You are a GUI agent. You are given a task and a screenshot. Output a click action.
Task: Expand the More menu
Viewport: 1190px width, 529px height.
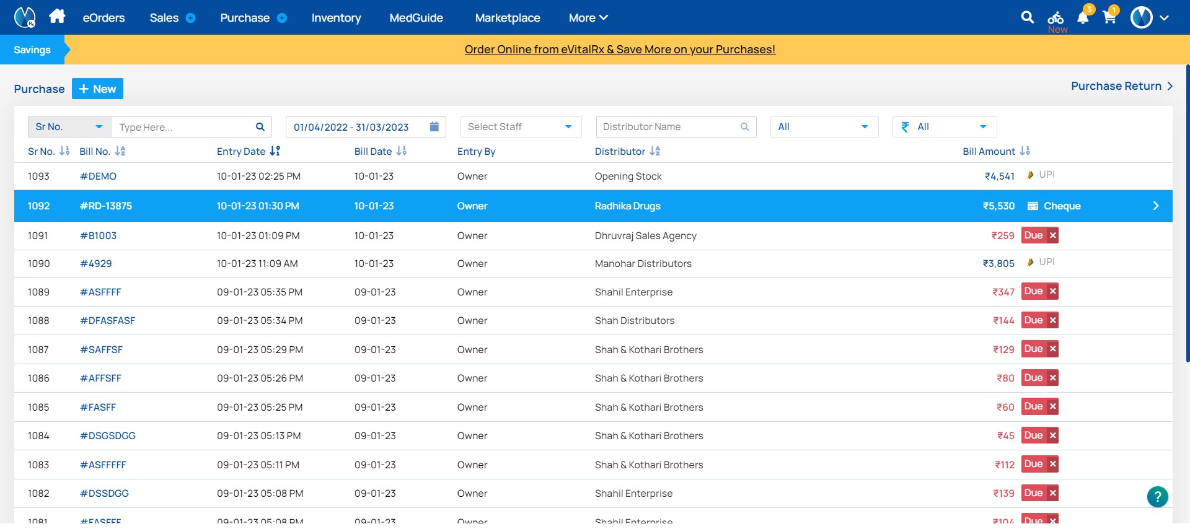pyautogui.click(x=588, y=18)
